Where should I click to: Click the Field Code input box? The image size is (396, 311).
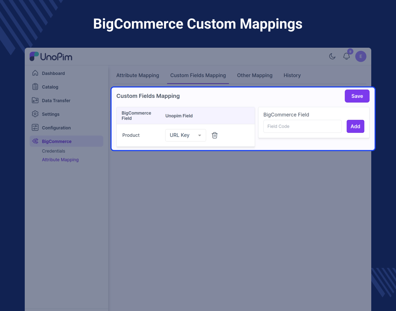coord(302,126)
